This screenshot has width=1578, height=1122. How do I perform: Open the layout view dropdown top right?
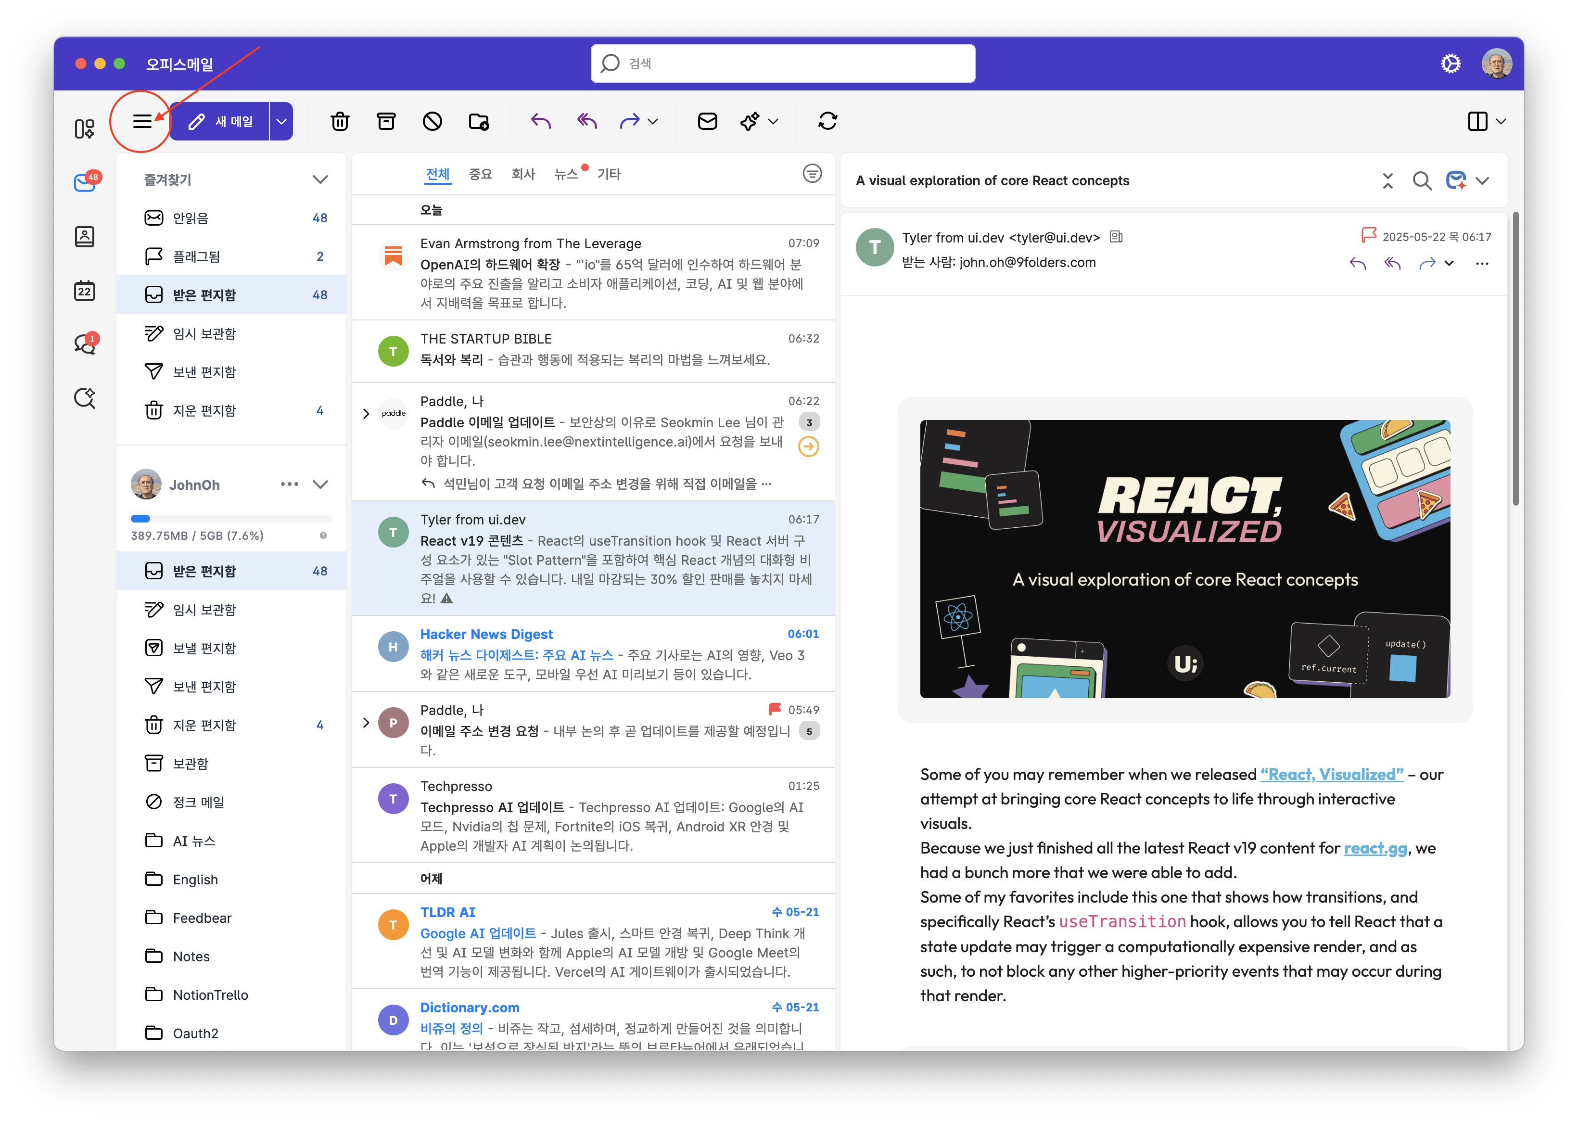pos(1501,122)
